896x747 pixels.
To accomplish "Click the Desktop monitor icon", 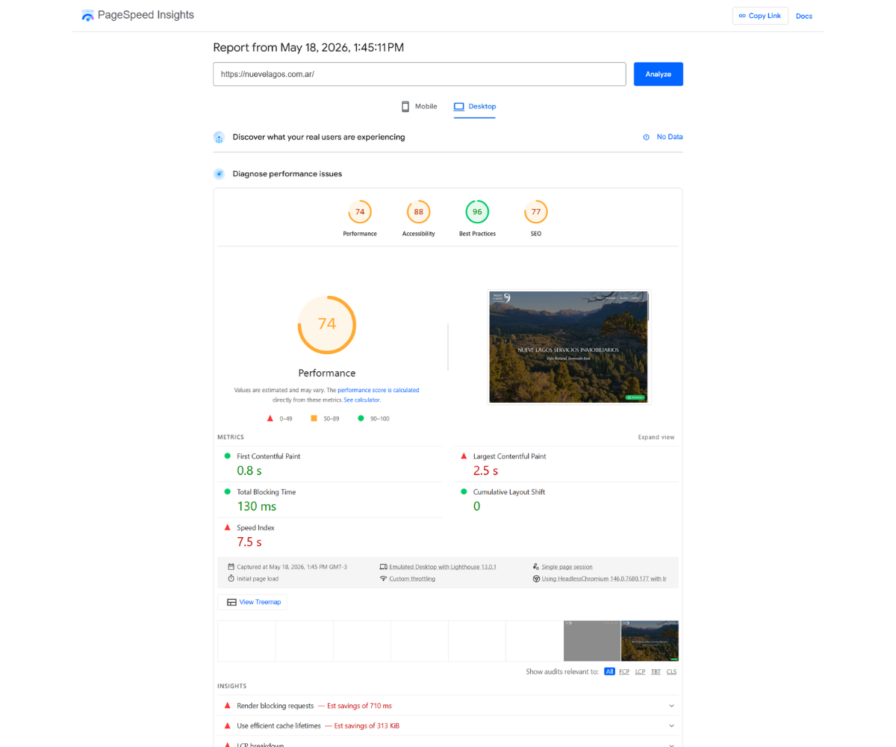I will 458,106.
